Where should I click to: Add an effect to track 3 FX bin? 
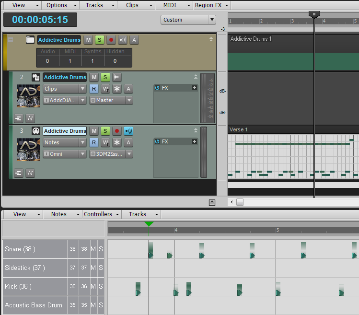[x=195, y=141]
